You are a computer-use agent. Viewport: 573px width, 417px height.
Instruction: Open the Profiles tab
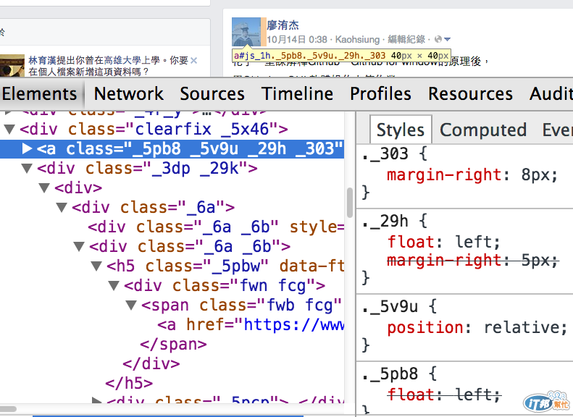[381, 94]
